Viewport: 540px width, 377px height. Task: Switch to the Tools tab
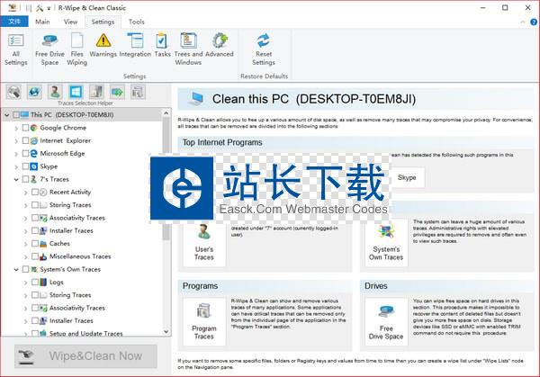click(x=137, y=22)
